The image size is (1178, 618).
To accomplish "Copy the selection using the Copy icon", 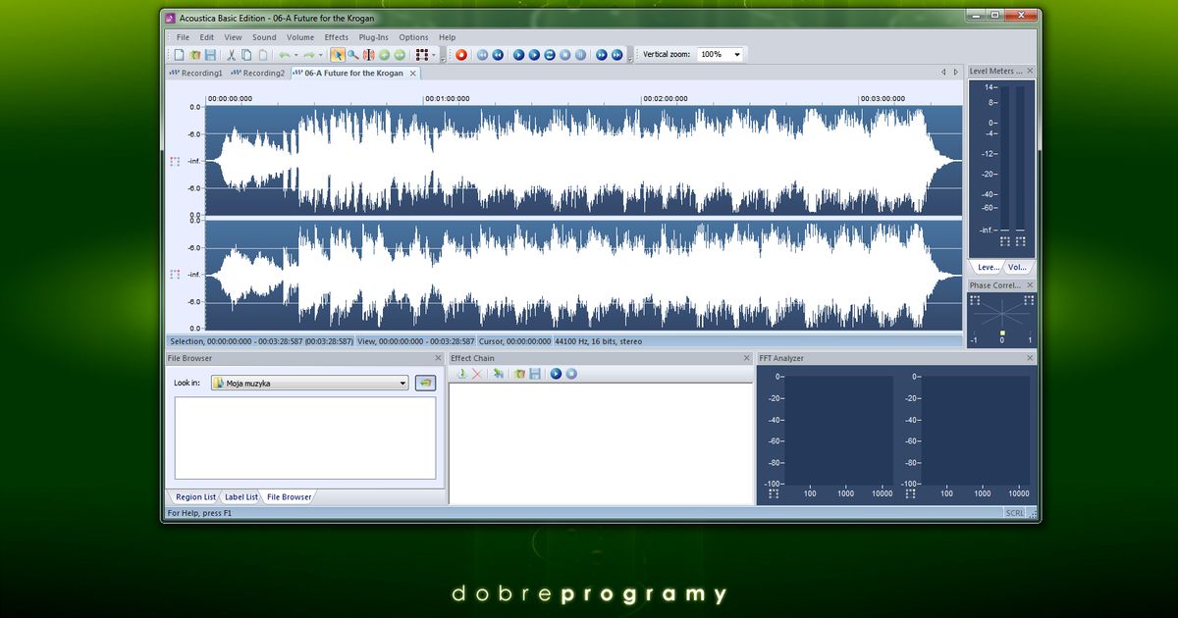I will 247,55.
